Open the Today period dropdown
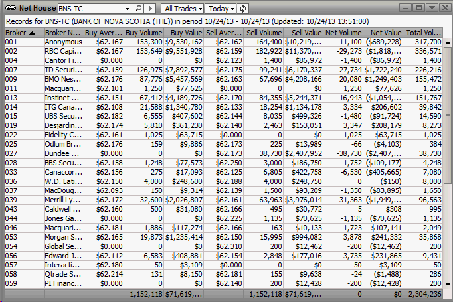The width and height of the screenshot is (453, 302). point(221,9)
